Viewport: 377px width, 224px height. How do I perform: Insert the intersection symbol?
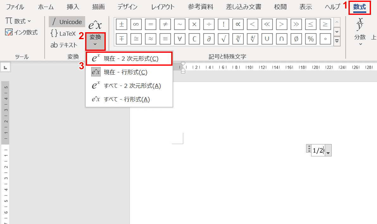[x=281, y=39]
